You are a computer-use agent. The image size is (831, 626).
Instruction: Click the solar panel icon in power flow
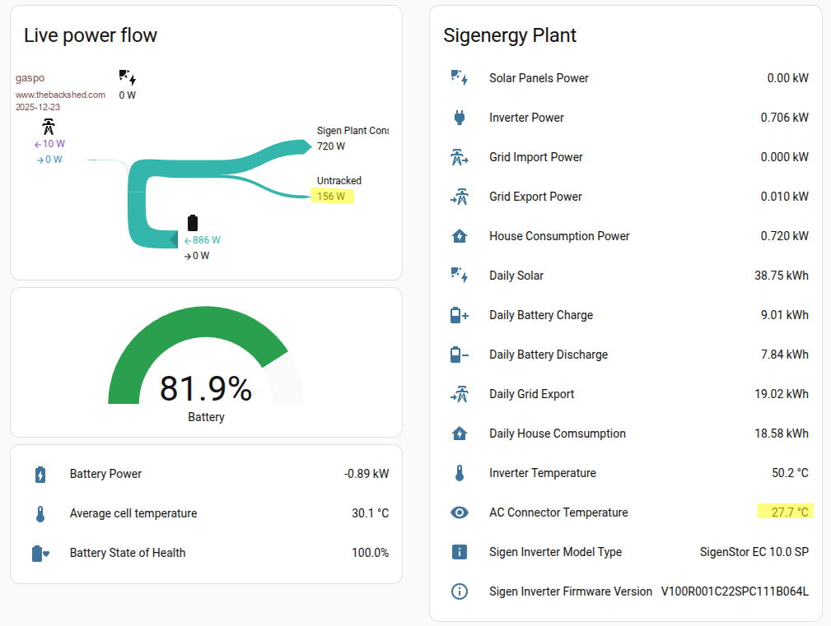coord(127,78)
